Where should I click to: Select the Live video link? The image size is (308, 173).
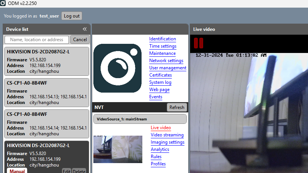(x=161, y=128)
